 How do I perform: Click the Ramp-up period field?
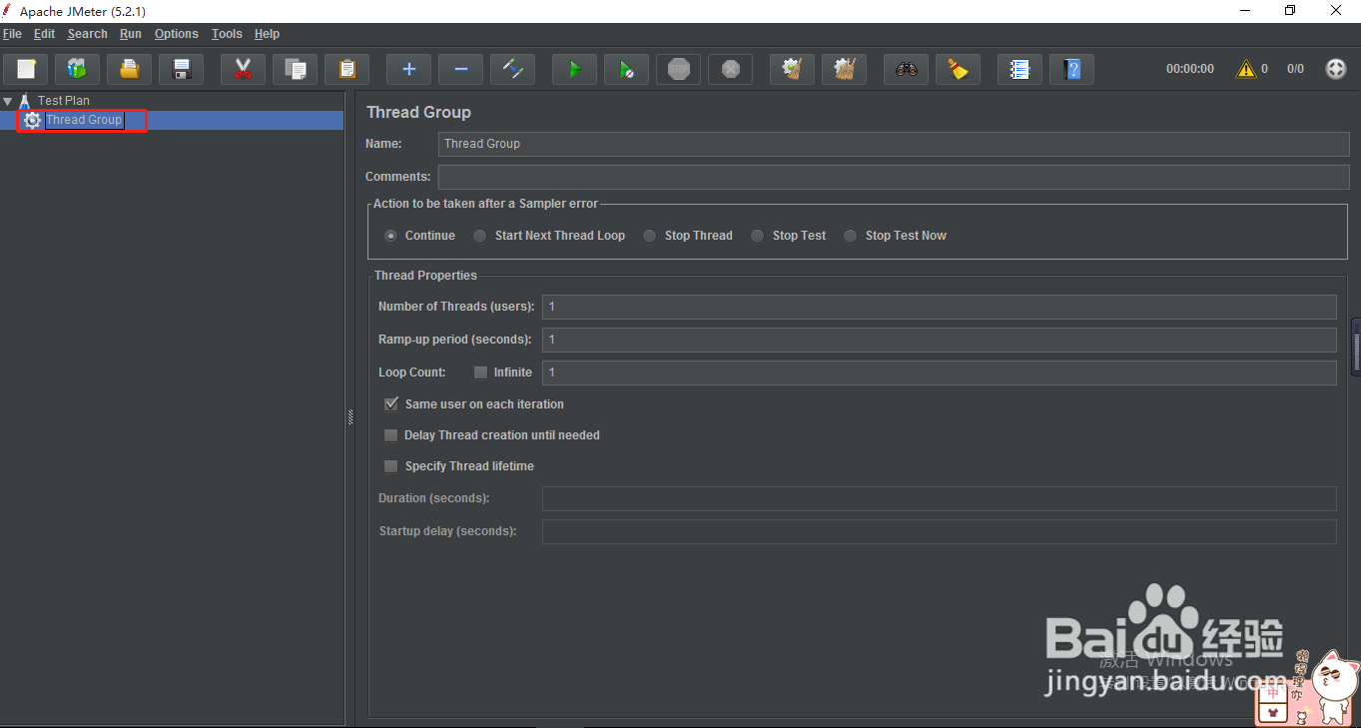(x=939, y=340)
